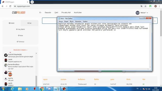Open a new Chrome tab
The height and width of the screenshot is (91, 162).
32,2
